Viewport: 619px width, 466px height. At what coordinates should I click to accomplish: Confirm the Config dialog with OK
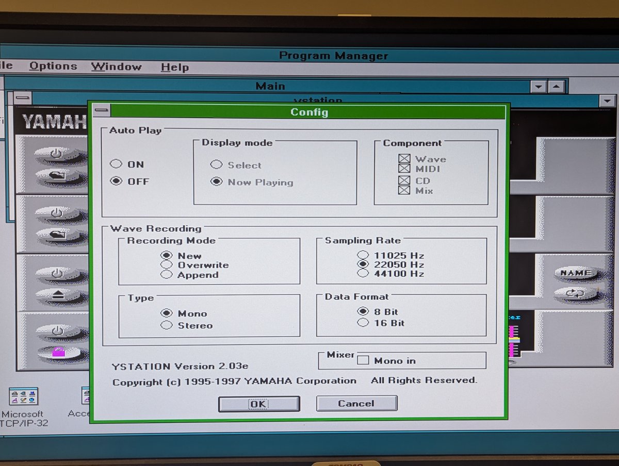[x=258, y=404]
